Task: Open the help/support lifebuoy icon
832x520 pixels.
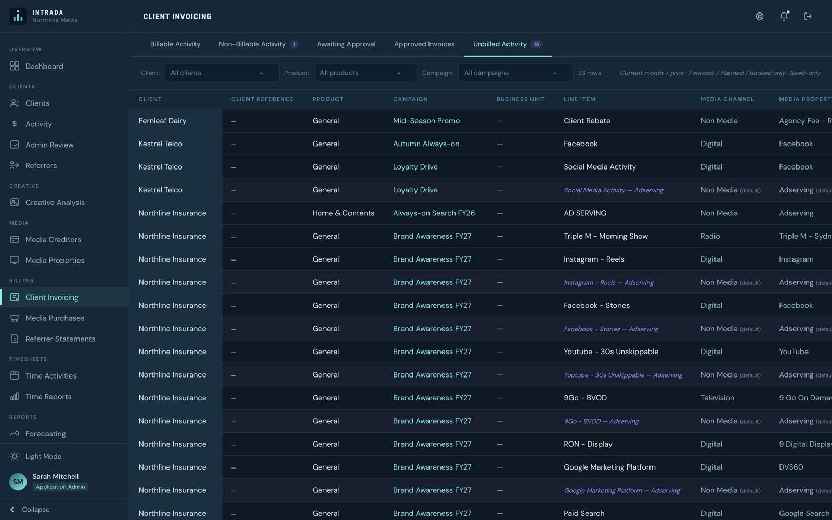Action: tap(760, 16)
